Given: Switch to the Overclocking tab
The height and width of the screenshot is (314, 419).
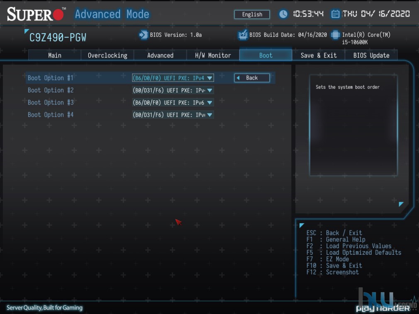Looking at the screenshot, I should click(107, 55).
